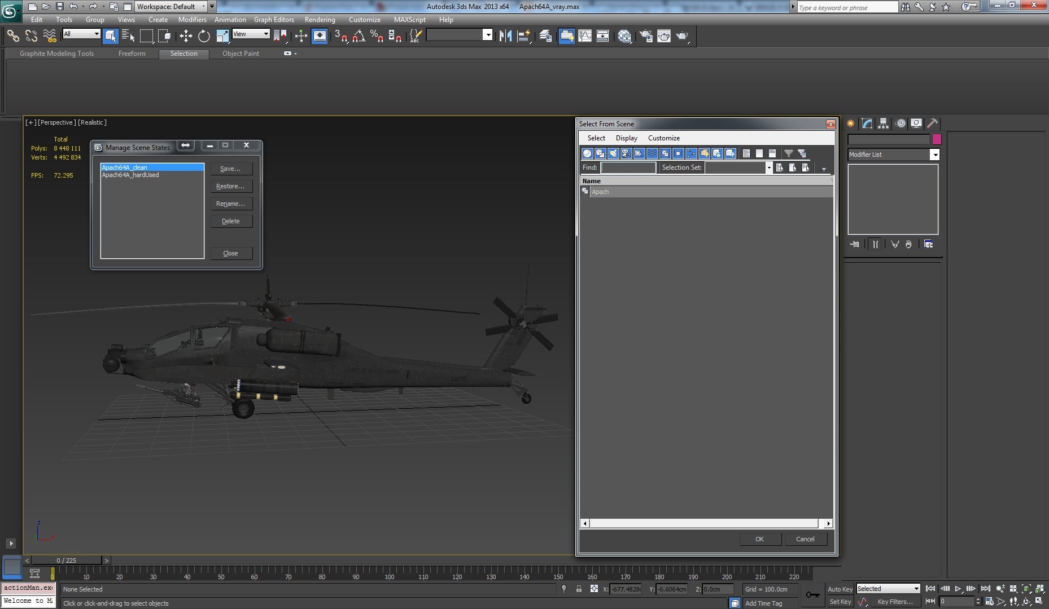1049x609 pixels.
Task: Toggle Percent Snap
Action: 377,36
